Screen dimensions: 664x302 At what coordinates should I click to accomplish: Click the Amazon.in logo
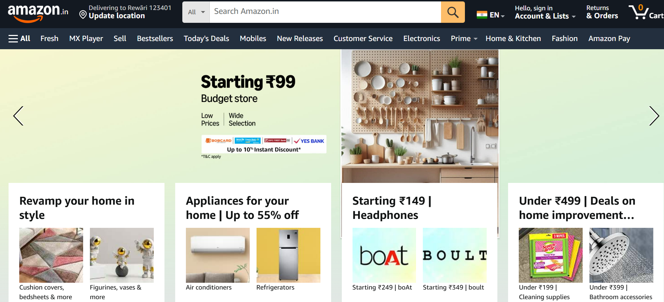[37, 13]
